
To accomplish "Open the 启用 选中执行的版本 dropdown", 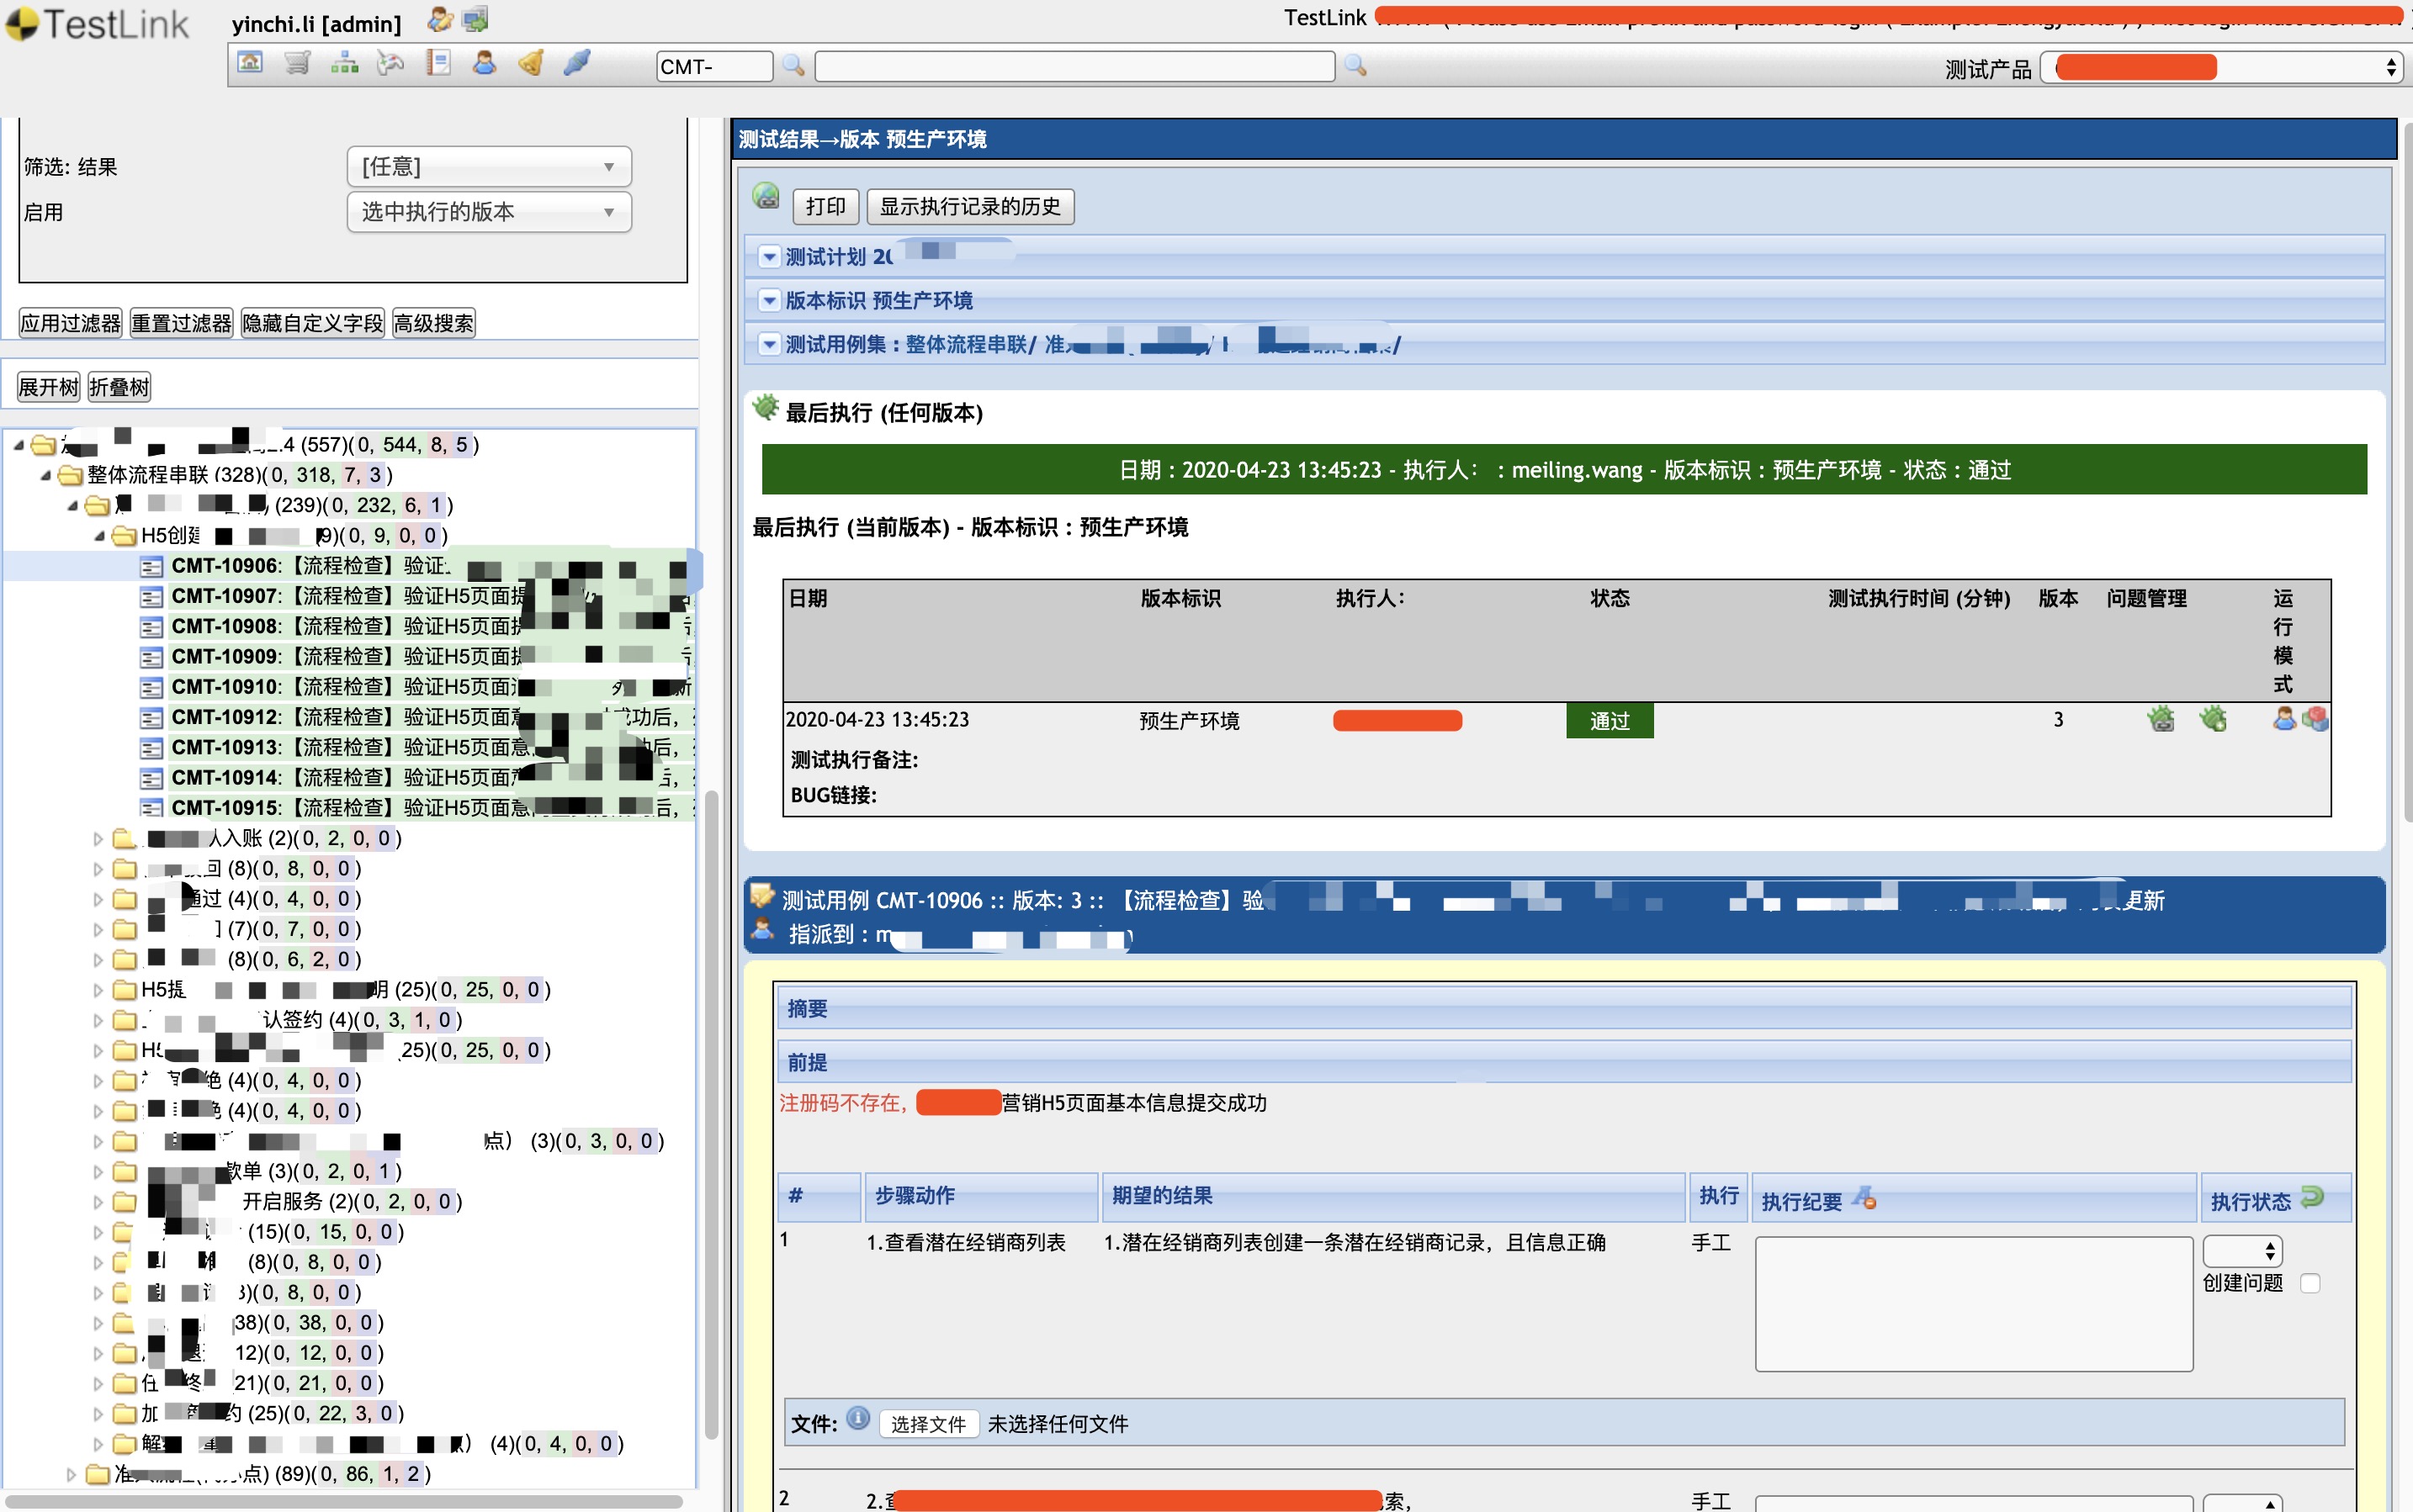I will click(489, 212).
